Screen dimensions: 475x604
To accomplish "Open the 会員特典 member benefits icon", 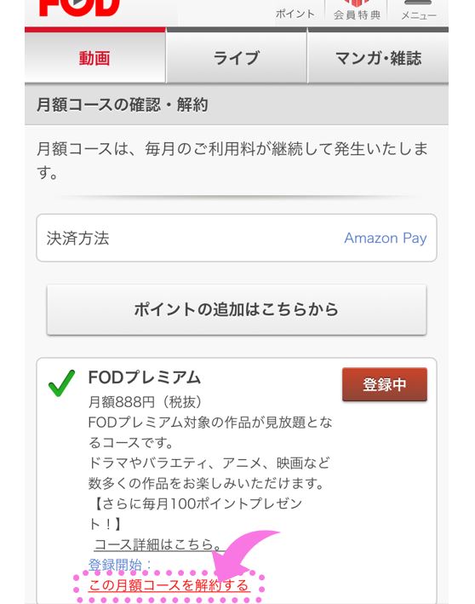I will click(x=357, y=10).
